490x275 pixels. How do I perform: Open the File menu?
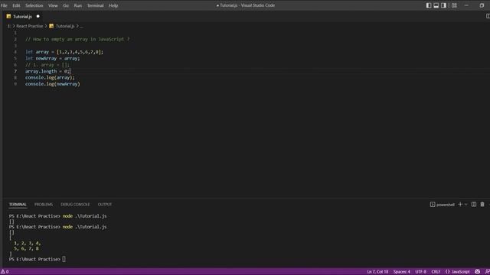point(4,5)
